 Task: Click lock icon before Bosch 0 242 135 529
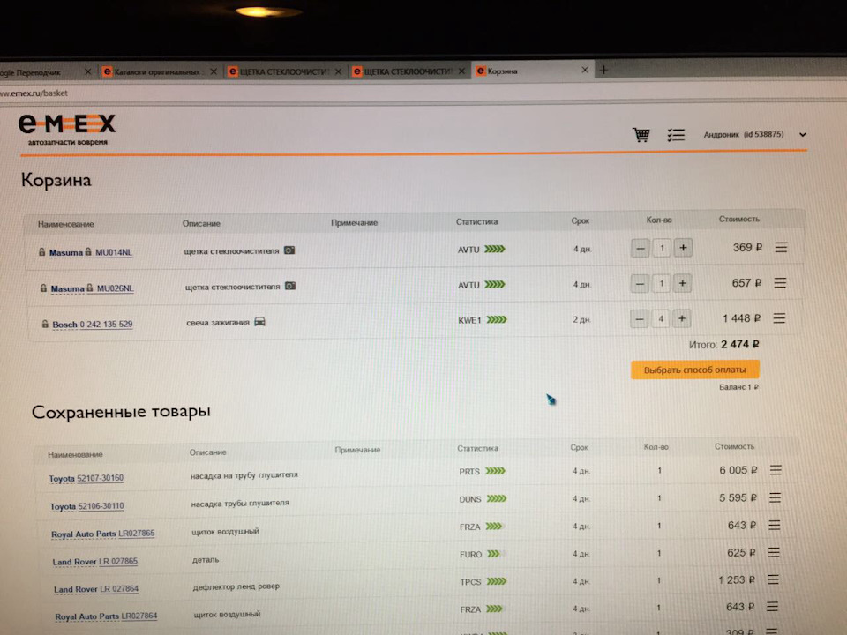(45, 324)
